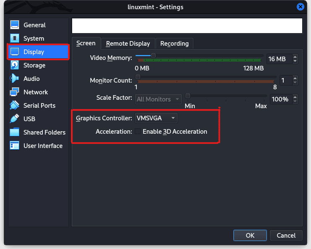The image size is (311, 249).
Task: Select the Display label in the sidebar
Action: (x=34, y=52)
